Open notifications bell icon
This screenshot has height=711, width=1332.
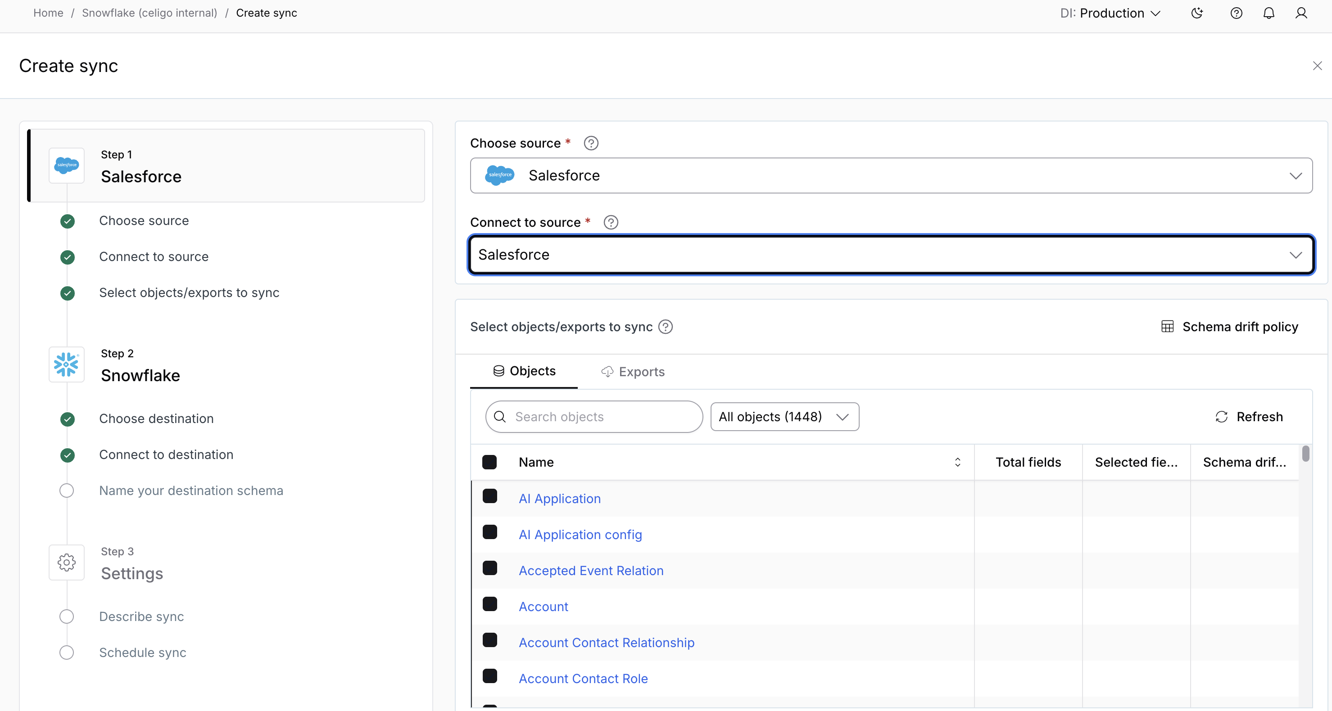[x=1269, y=13]
